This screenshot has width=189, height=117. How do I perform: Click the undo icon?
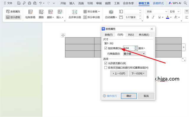(x=40, y=3)
